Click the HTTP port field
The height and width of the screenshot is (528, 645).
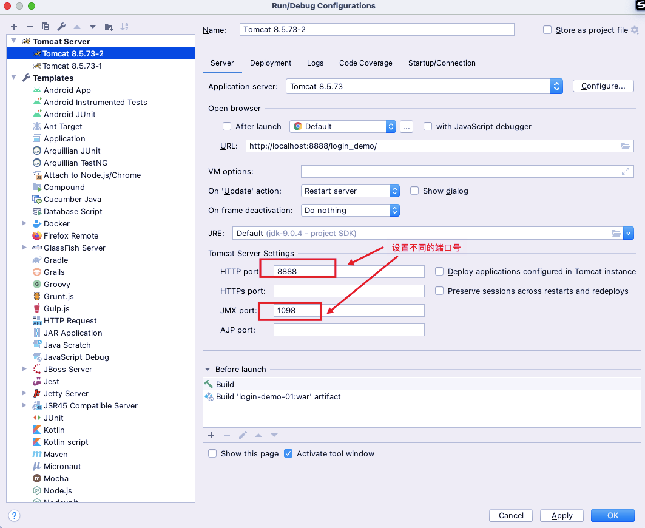pos(349,272)
